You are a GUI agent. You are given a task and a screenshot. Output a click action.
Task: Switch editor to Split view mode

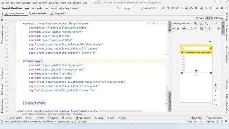[209, 18]
